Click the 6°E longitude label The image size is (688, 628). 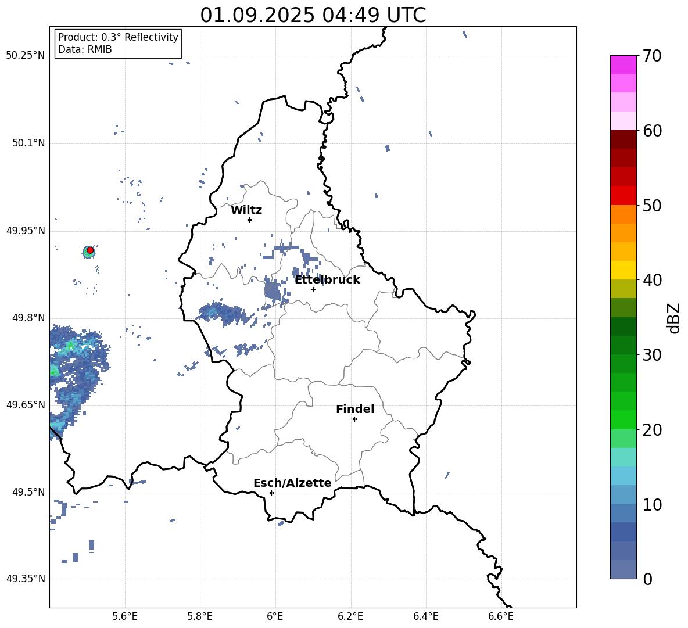click(x=275, y=616)
